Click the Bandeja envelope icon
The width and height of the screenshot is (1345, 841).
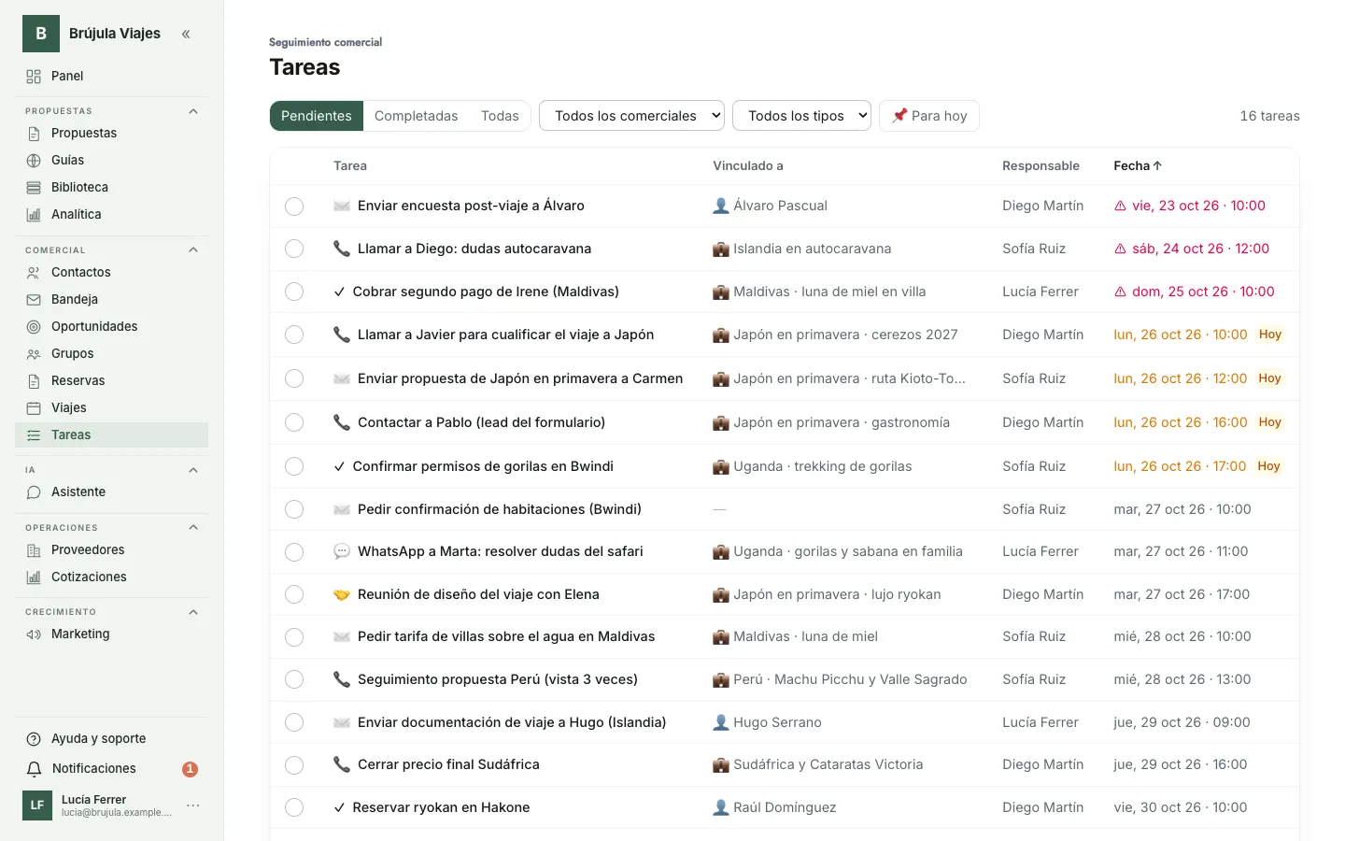click(34, 300)
